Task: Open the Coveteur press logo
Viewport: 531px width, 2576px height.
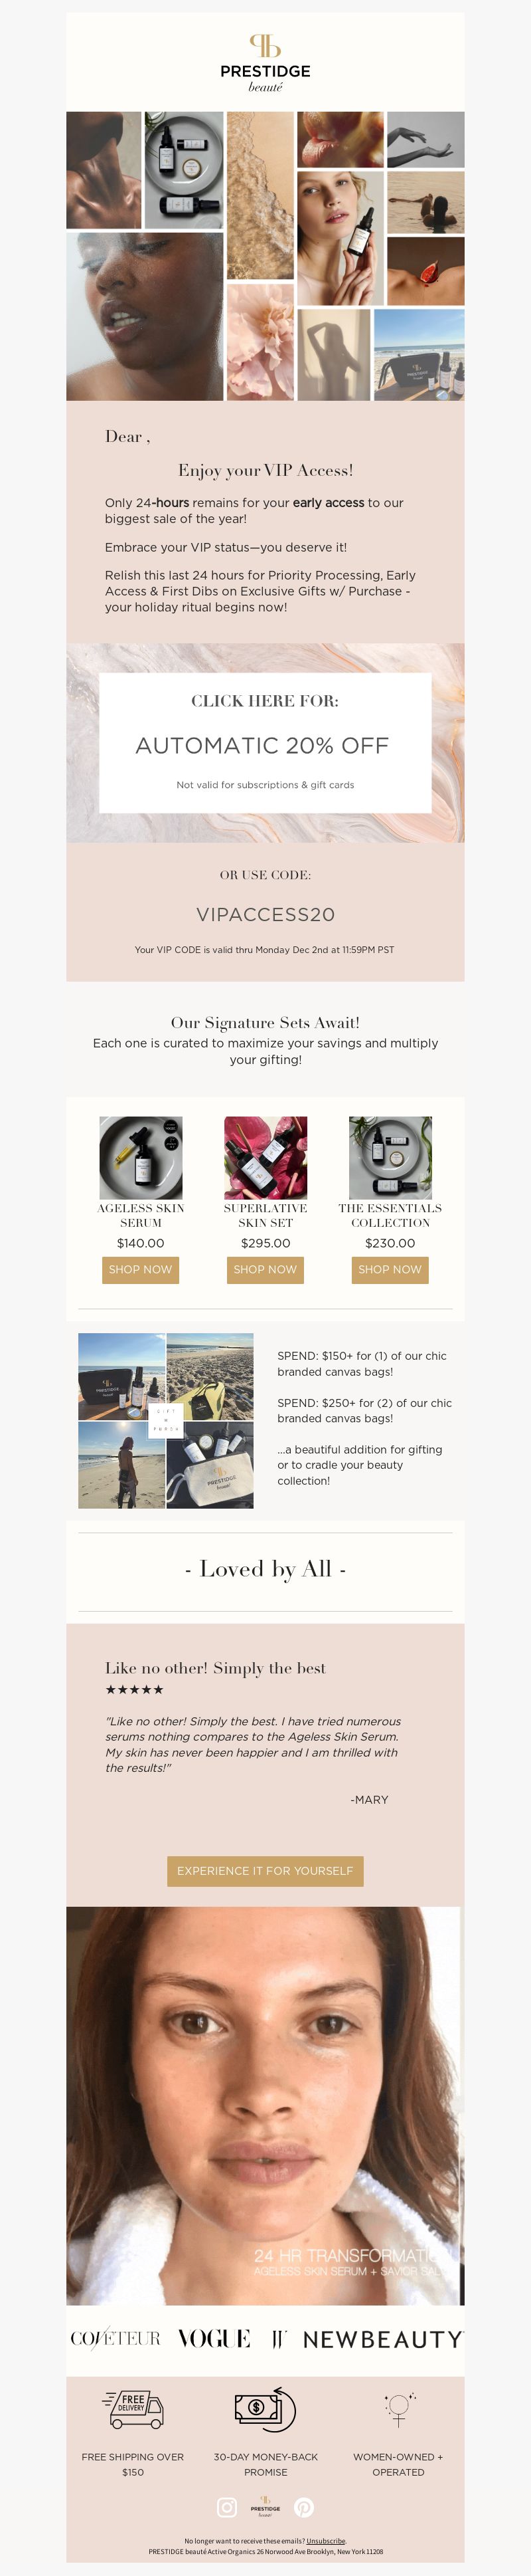Action: pyautogui.click(x=115, y=2338)
